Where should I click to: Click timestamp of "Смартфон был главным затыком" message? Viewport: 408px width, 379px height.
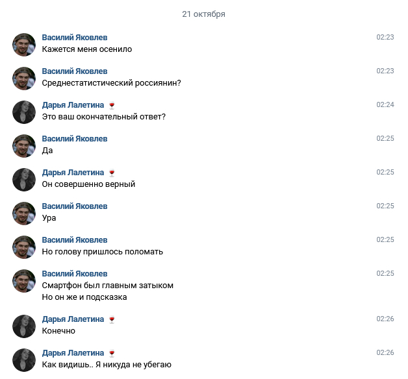[385, 274]
